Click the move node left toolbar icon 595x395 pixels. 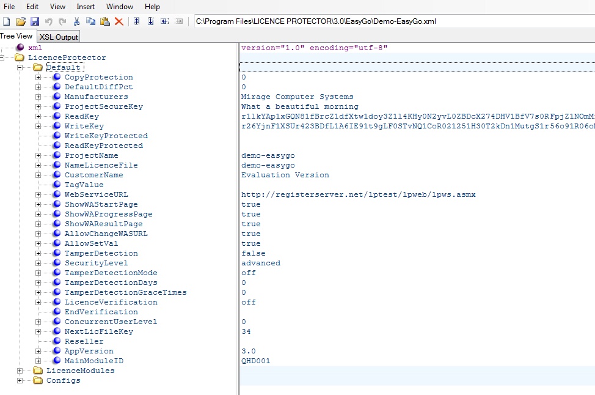tap(164, 21)
